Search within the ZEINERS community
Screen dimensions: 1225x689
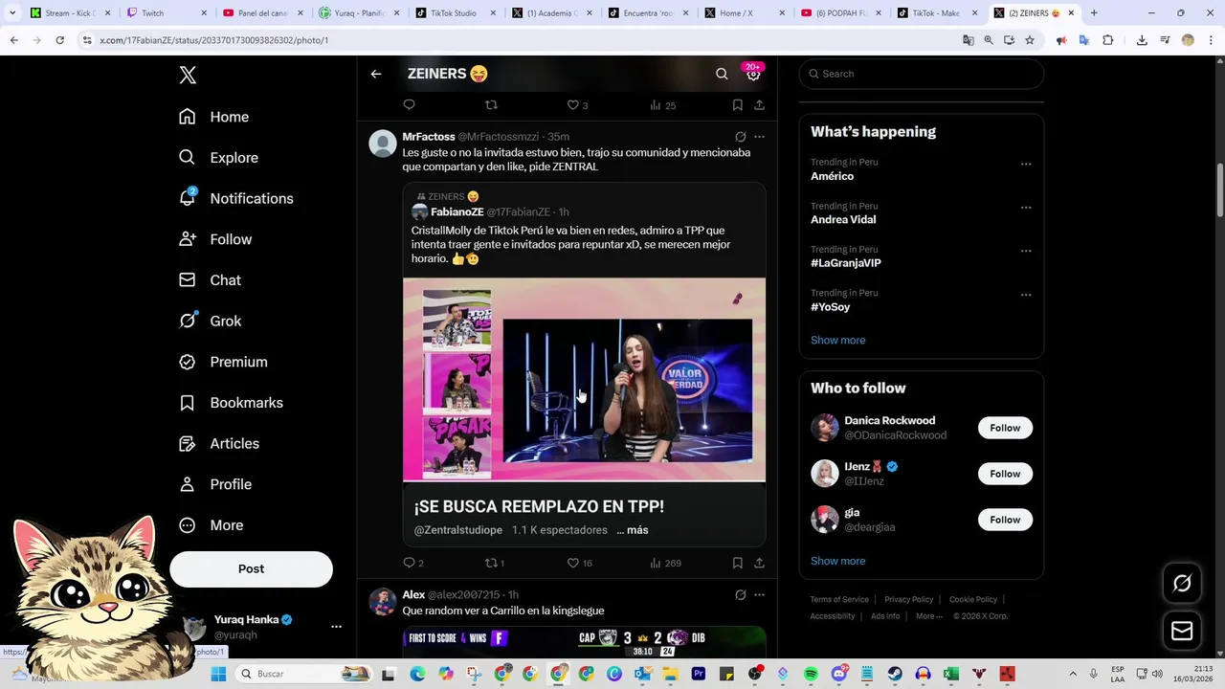coord(722,74)
